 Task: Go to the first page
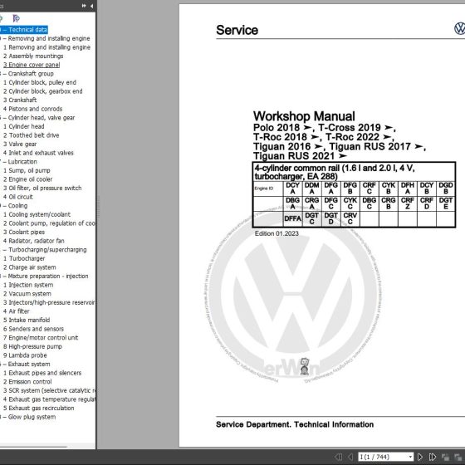click(x=339, y=457)
